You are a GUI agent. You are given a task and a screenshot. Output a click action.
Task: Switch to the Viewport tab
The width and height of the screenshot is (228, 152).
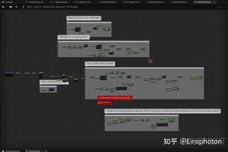point(7,2)
